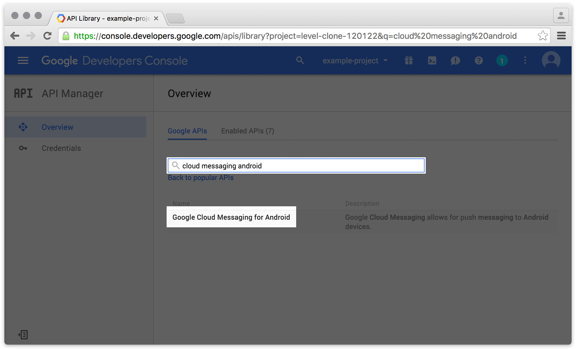Go to Credentials in sidebar

pyautogui.click(x=61, y=148)
